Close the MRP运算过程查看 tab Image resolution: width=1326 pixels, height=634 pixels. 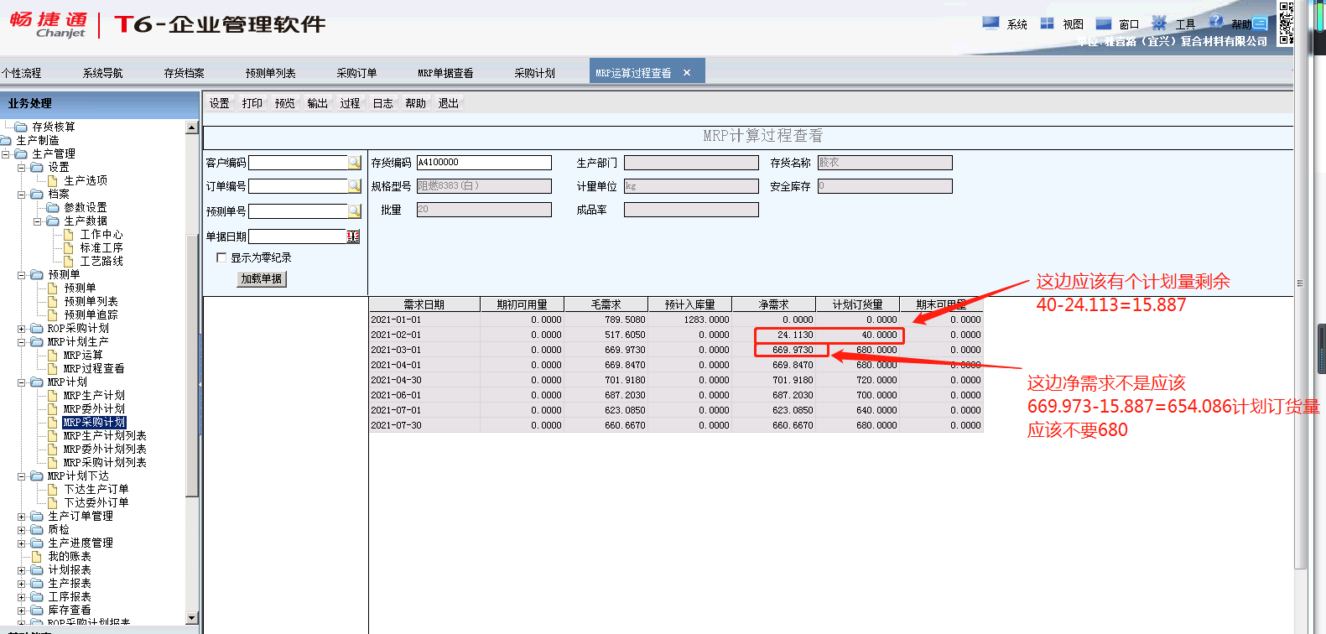(x=687, y=73)
